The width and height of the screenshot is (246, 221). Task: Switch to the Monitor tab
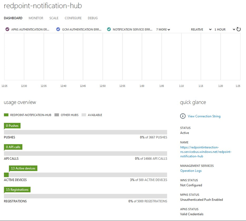[36, 18]
